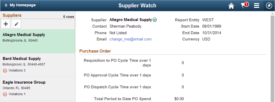This screenshot has height=102, width=275.
Task: Open the NavBar compass icon
Action: (x=269, y=6)
